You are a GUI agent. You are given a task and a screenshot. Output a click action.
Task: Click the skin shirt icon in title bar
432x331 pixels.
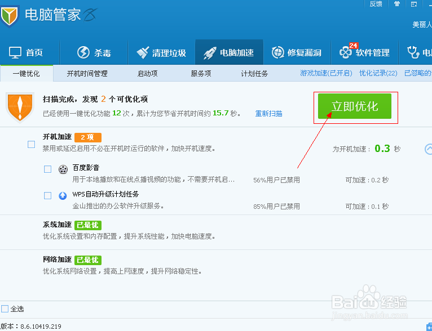click(x=397, y=4)
